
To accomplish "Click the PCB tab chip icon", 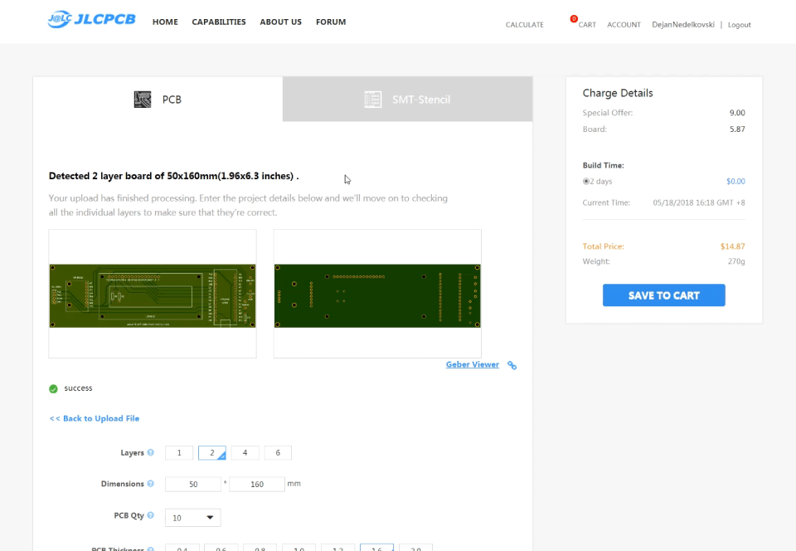I will (x=143, y=100).
